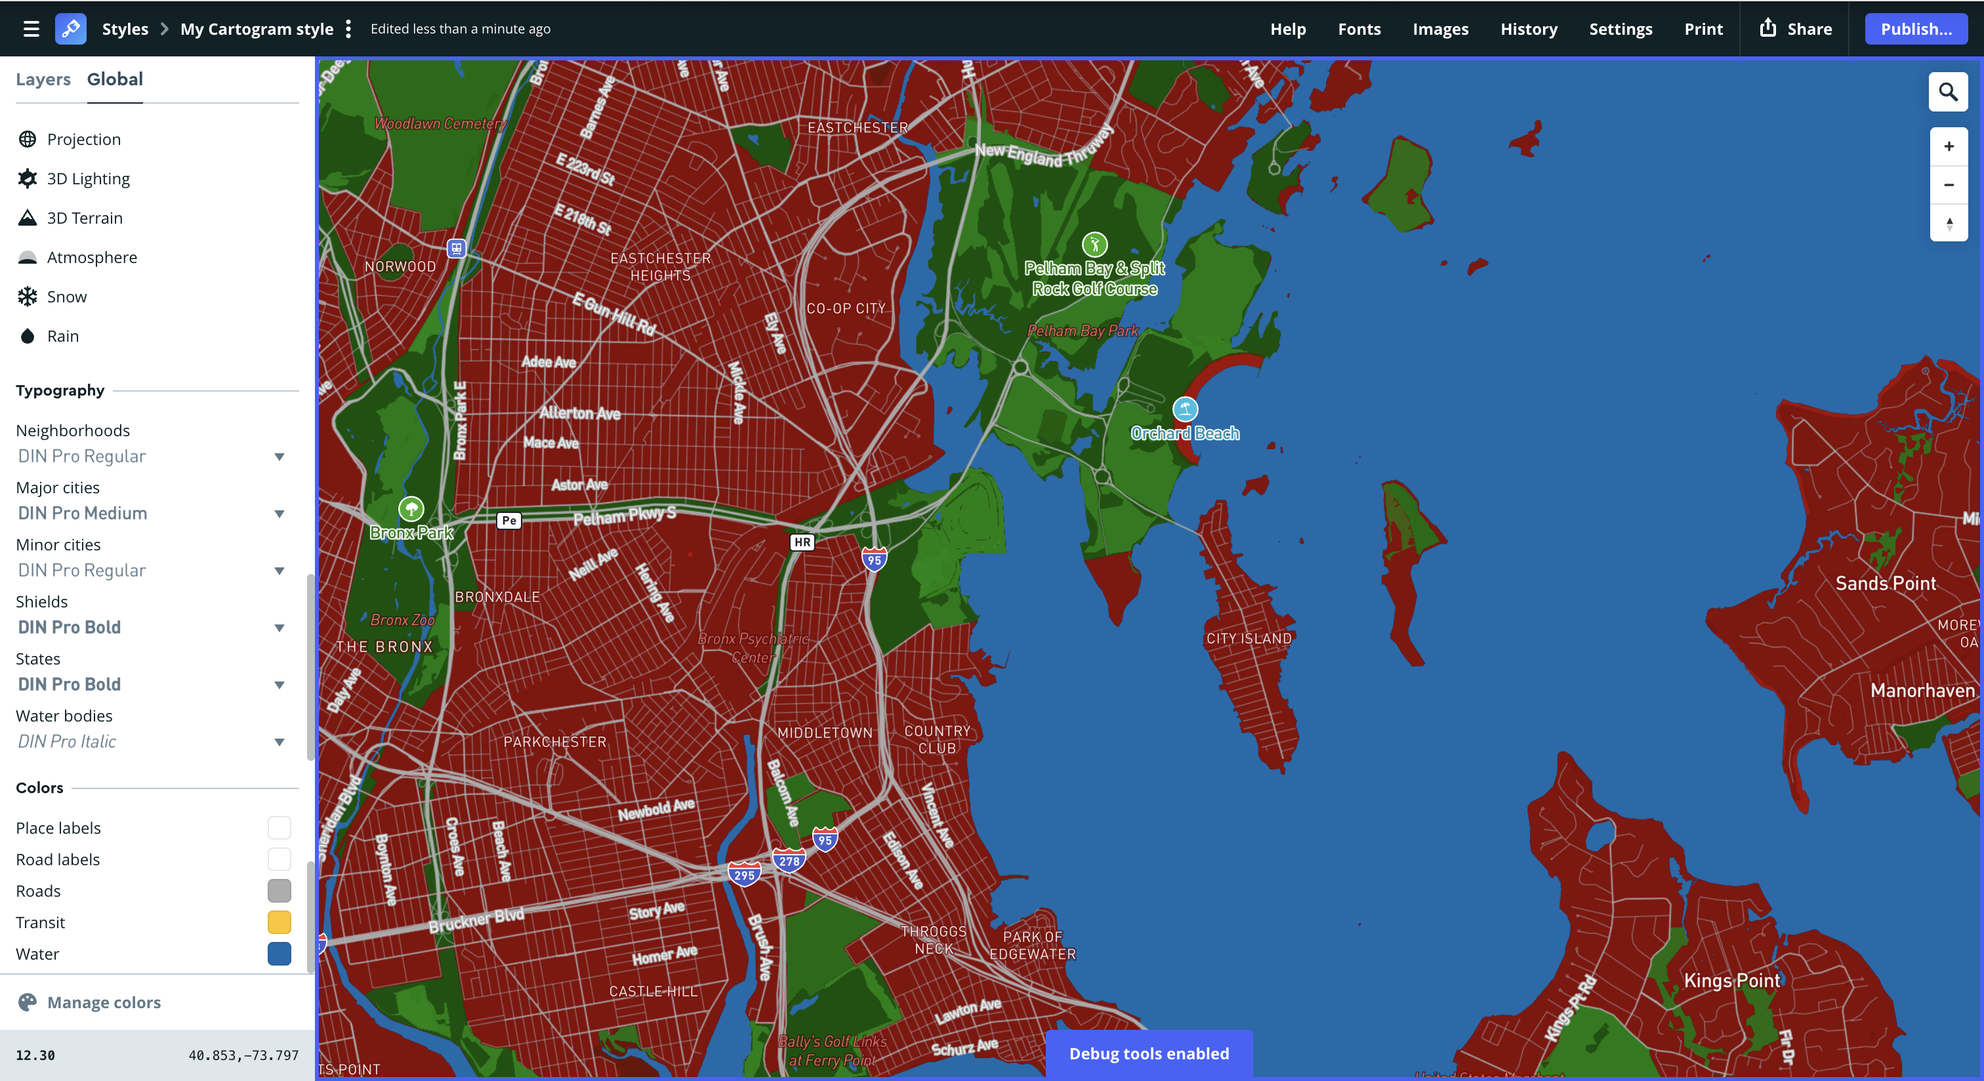Screen dimensions: 1984x1081
Task: Open the Projection settings
Action: pos(83,139)
